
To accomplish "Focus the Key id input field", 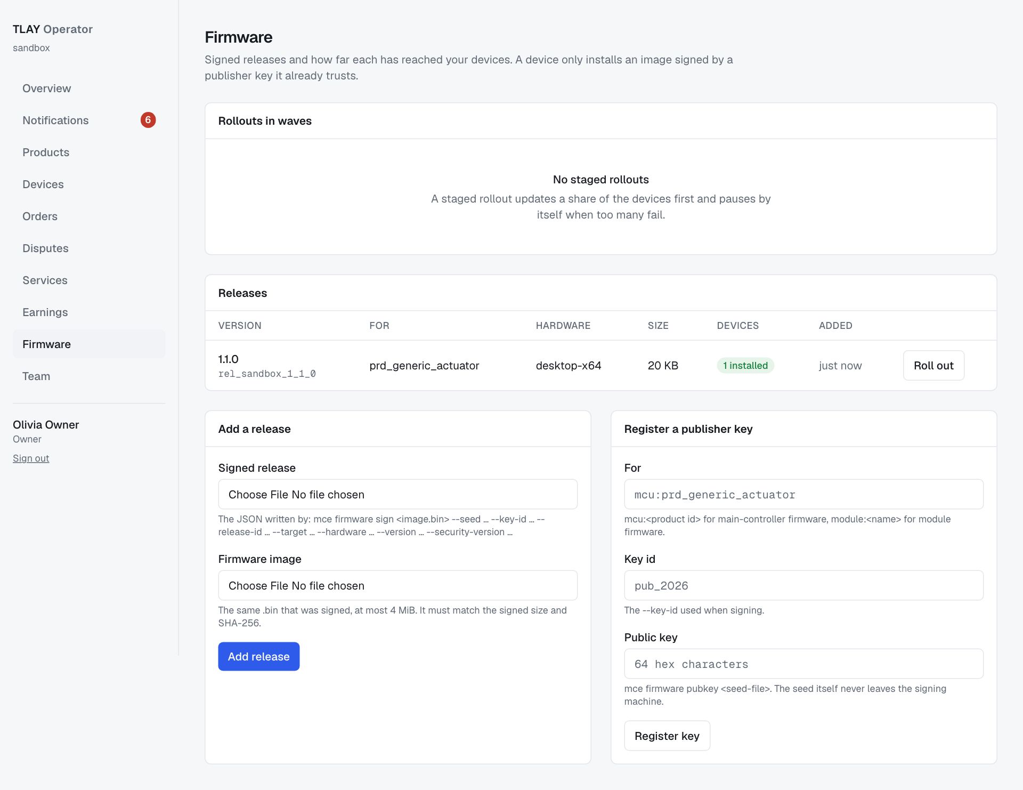I will (803, 586).
